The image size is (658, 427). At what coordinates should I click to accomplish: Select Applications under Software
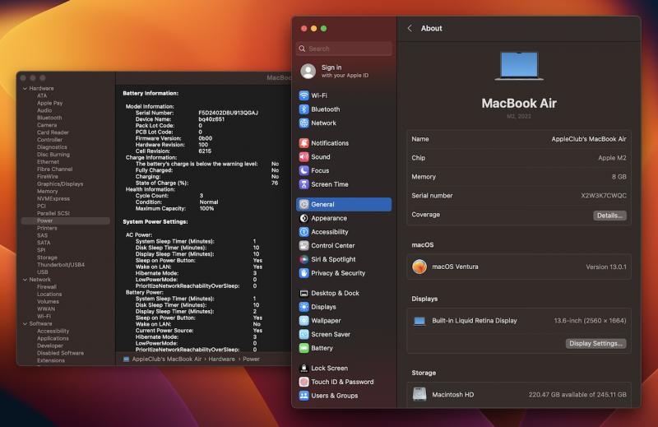click(x=53, y=338)
